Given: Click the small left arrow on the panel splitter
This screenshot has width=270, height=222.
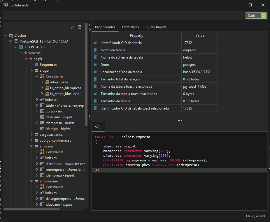Looking at the screenshot, I should (x=90, y=25).
